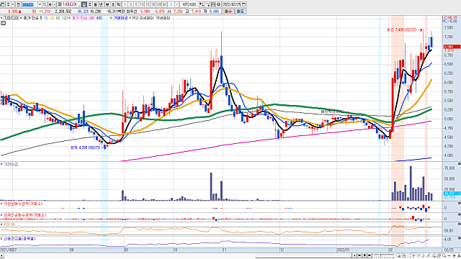Image resolution: width=461 pixels, height=259 pixels.
Task: Collapse the volume panel via its corner button
Action: point(460,163)
